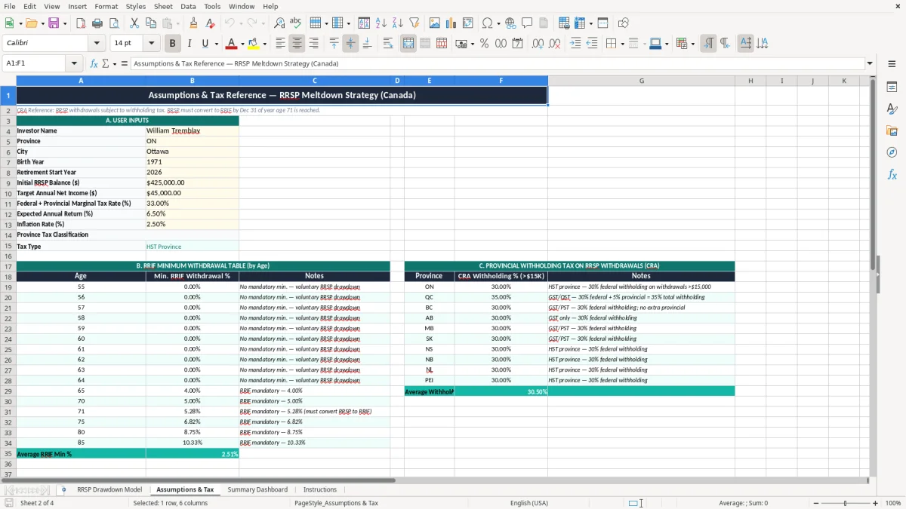Adjust the zoom slider handle
906x509 pixels.
click(845, 503)
